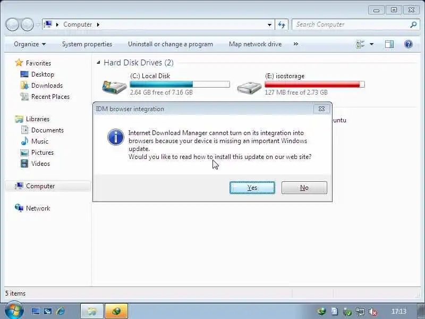Open the Documents library
The image size is (425, 319).
[x=47, y=130]
